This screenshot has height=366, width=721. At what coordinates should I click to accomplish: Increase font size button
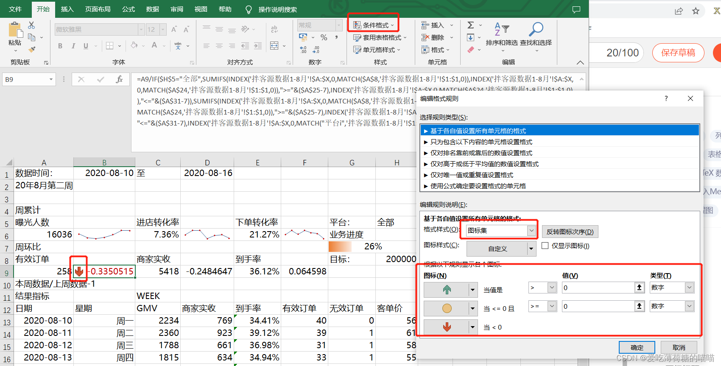point(174,29)
